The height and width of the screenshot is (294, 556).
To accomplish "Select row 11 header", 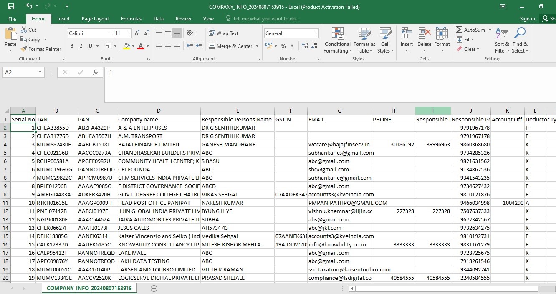I will [x=5, y=203].
